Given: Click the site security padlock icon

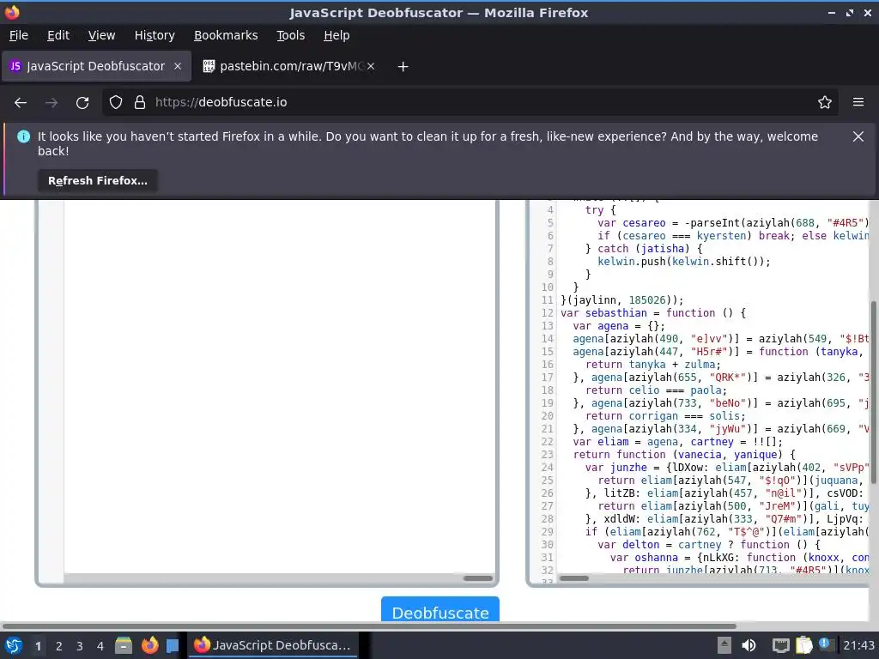Looking at the screenshot, I should [140, 102].
